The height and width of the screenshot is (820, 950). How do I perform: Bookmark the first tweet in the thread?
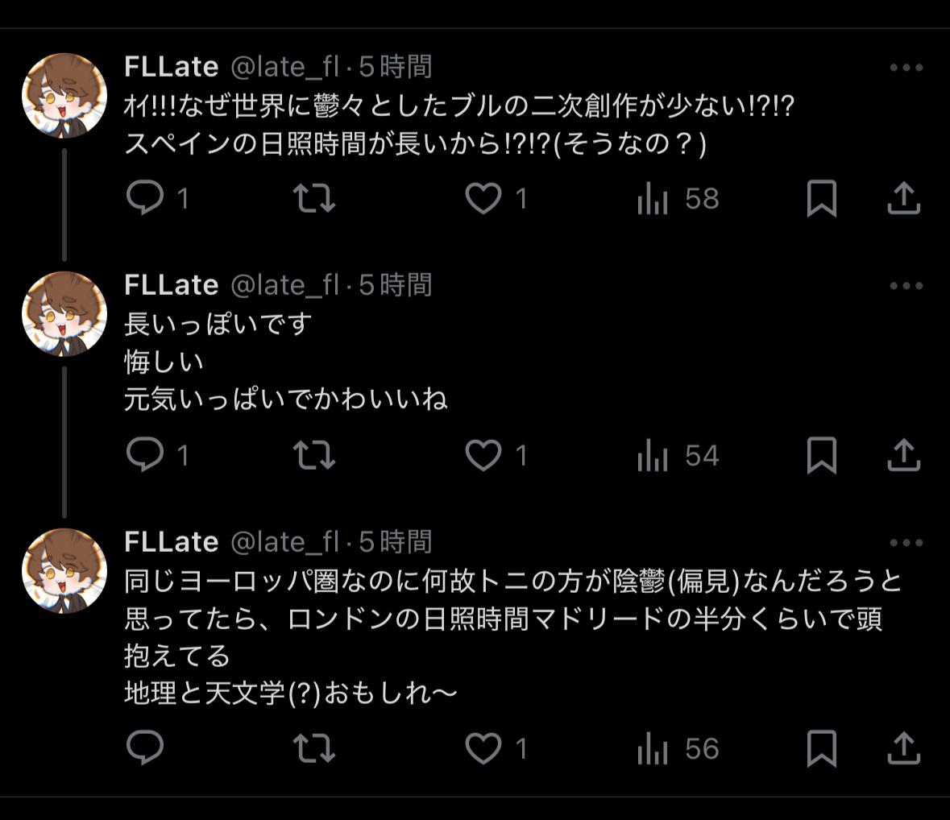point(821,199)
